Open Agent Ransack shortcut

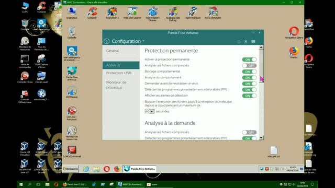193,13
